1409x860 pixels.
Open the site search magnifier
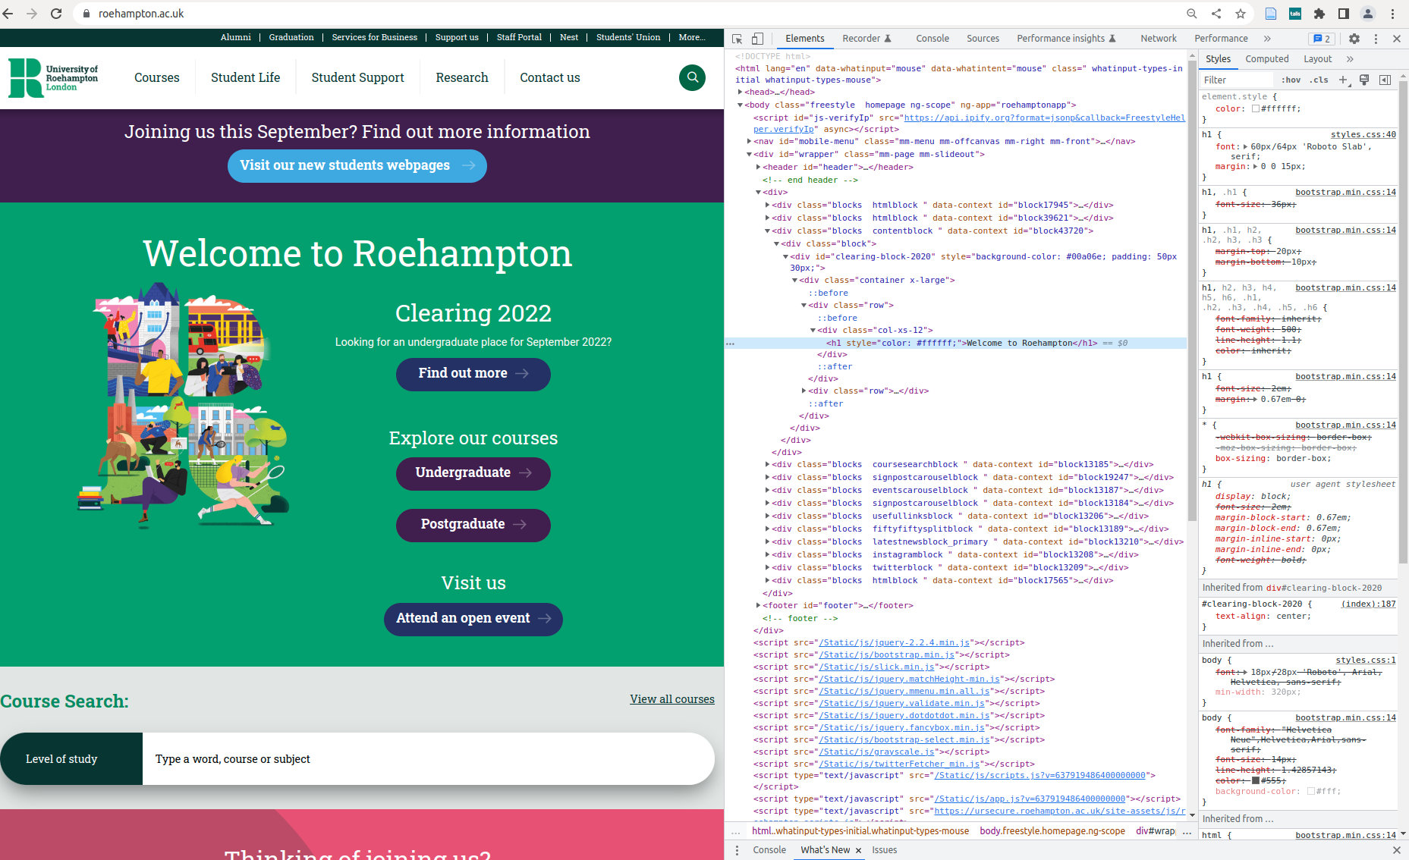(692, 77)
